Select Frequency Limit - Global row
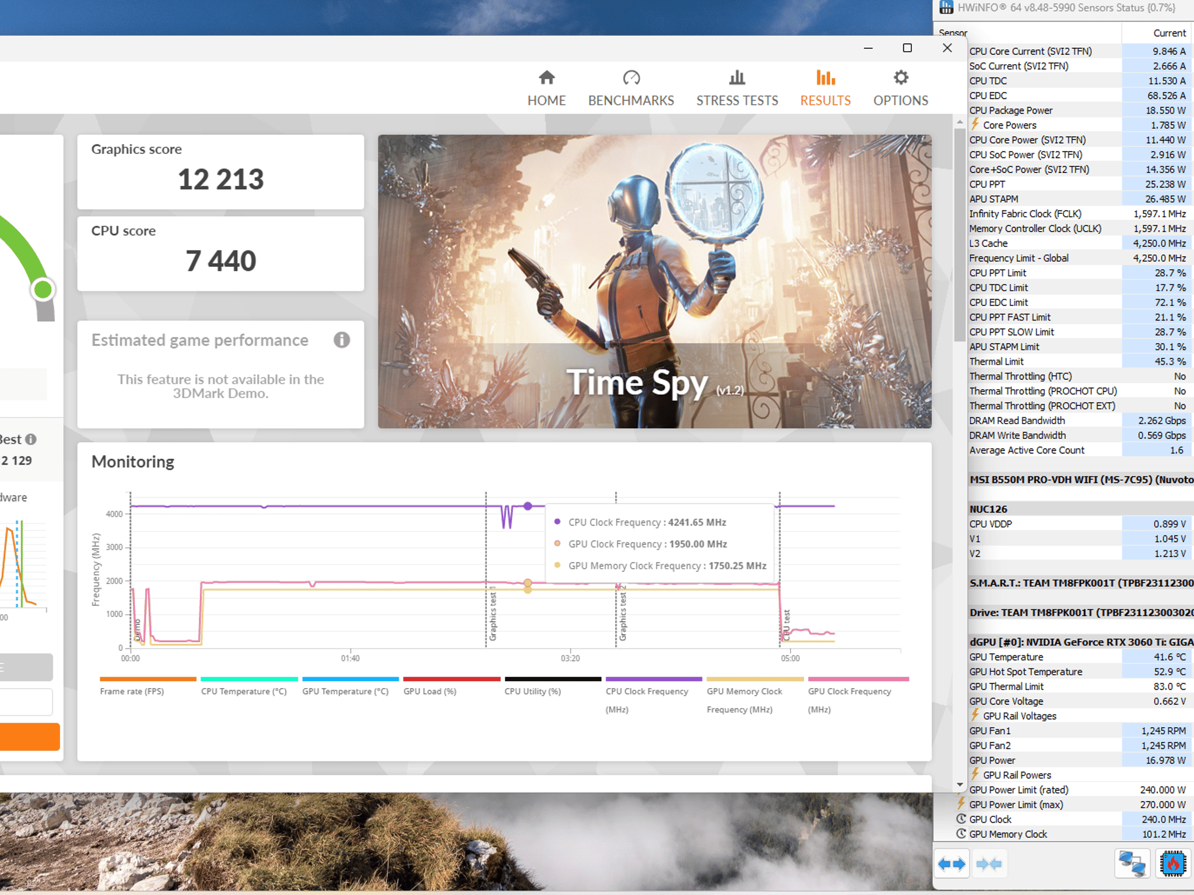 (1080, 258)
